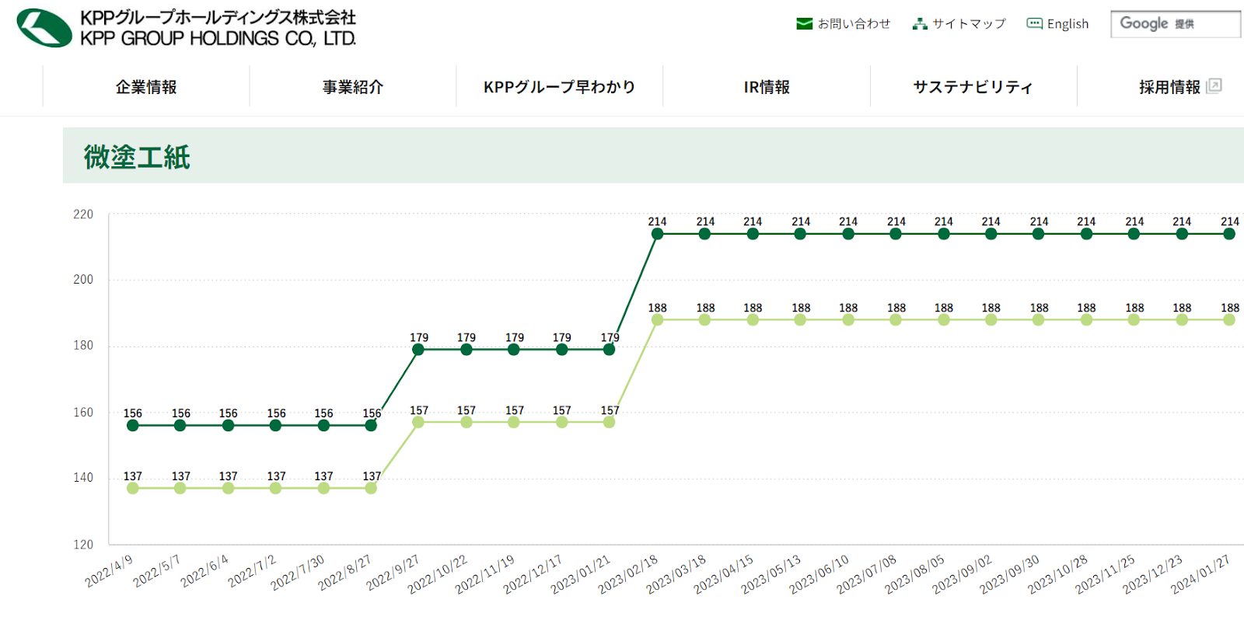Click dark green 156 point at 2022/4/9

point(133,425)
